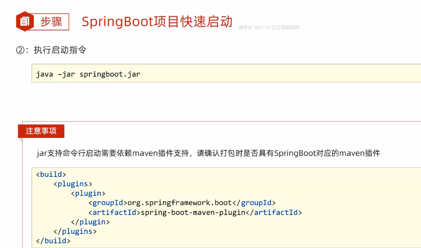This screenshot has height=248, width=421.
Task: Click the red hexagon document icon
Action: pos(25,21)
